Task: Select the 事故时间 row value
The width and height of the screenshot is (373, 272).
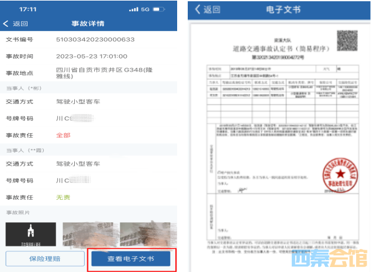Action: (92, 56)
